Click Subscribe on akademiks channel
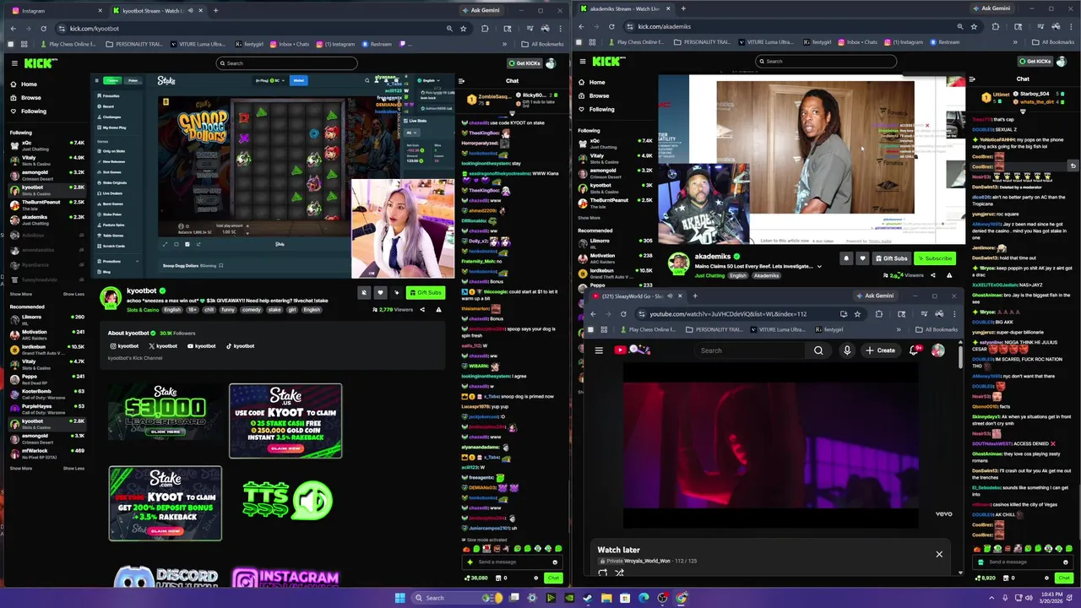The height and width of the screenshot is (608, 1081). 934,258
